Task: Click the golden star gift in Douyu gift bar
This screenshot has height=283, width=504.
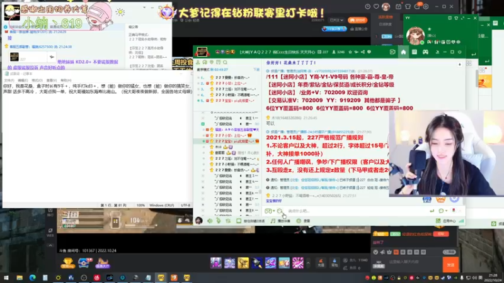Action: point(243,263)
